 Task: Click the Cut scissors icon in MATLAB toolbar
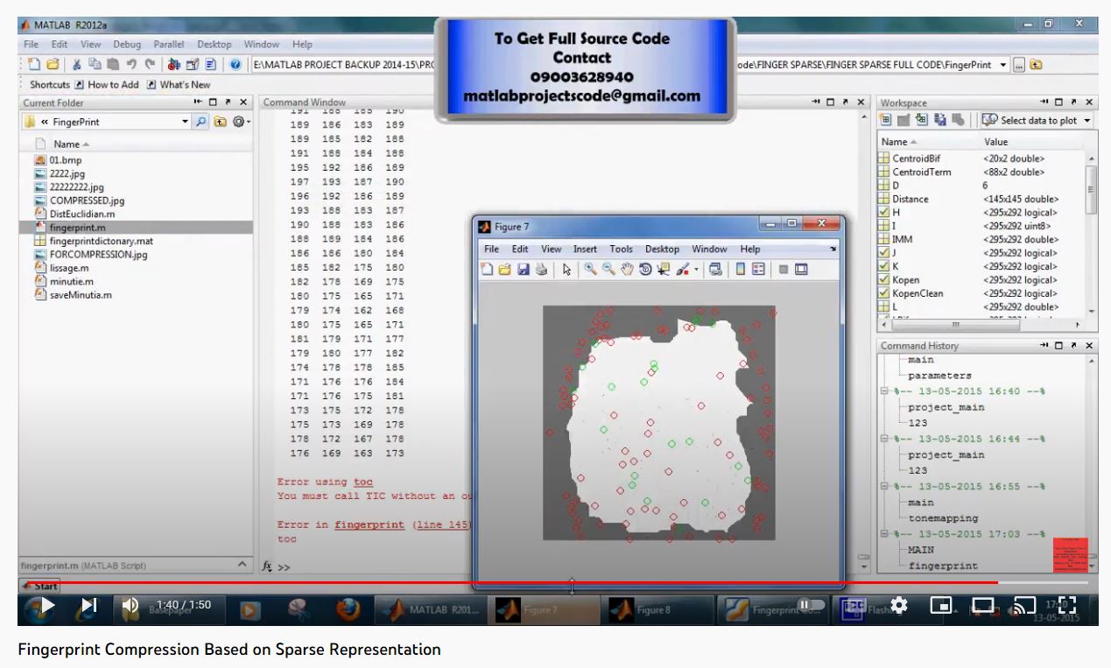[77, 65]
